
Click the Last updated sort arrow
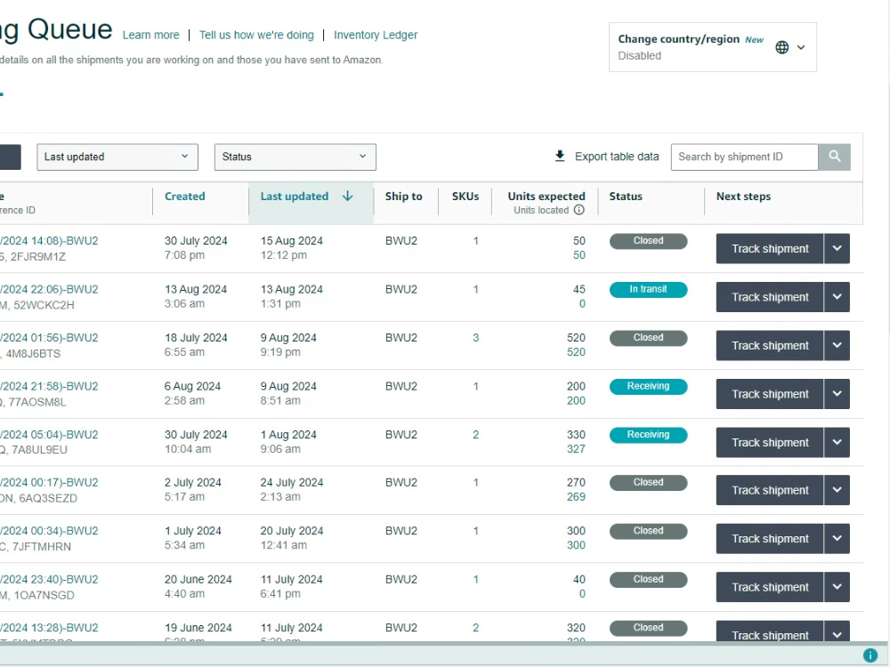click(x=347, y=197)
